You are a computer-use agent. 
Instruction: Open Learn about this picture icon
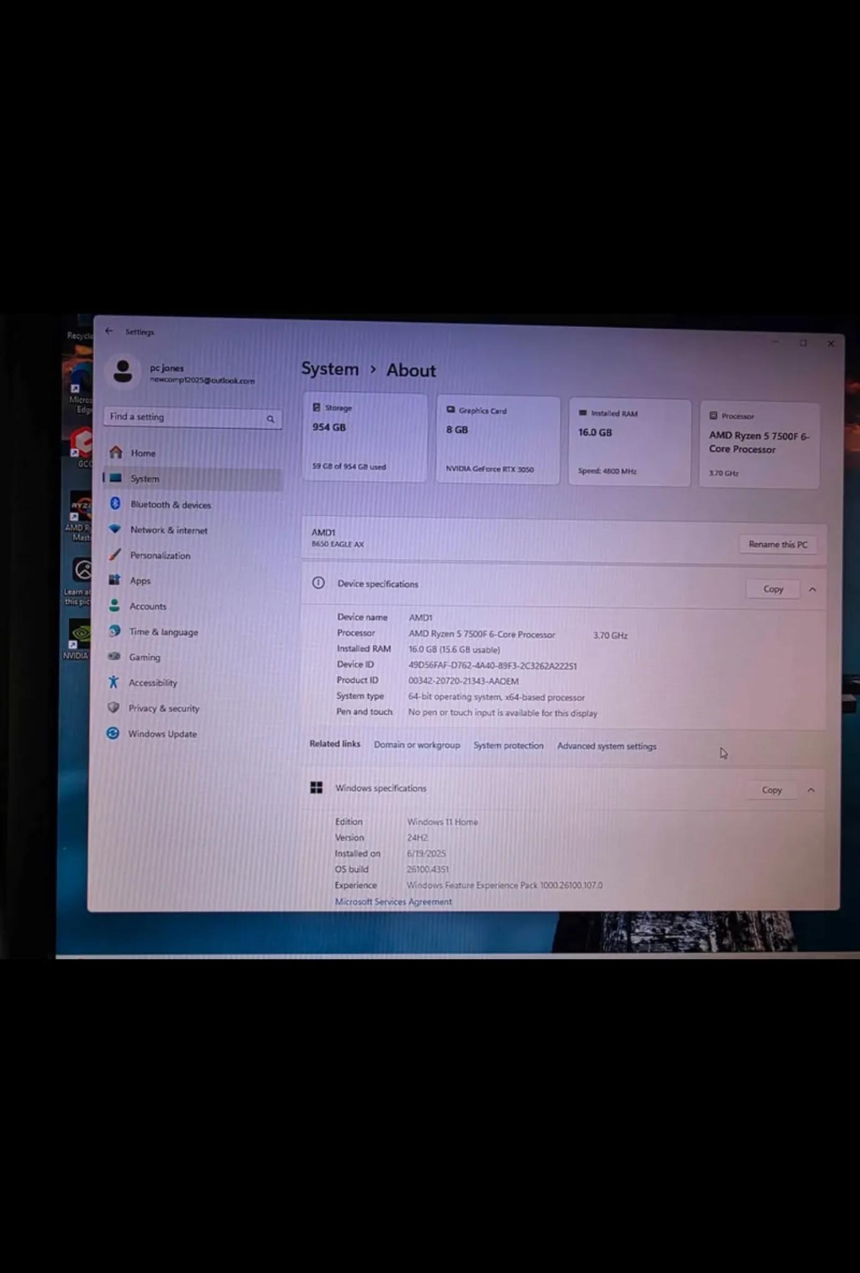click(x=79, y=581)
